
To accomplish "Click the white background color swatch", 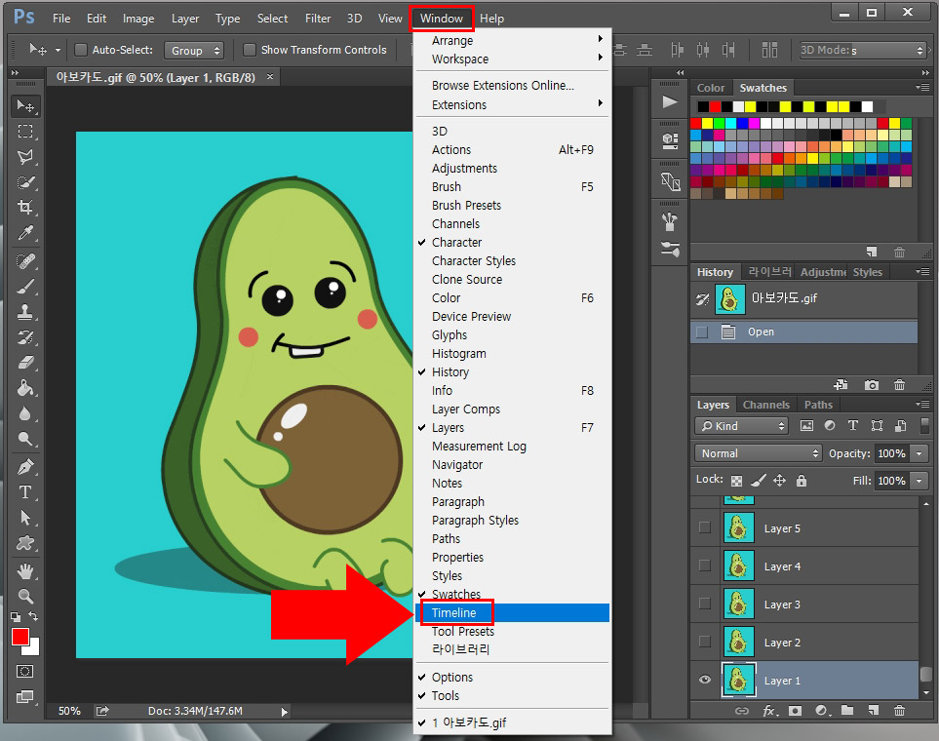I will 34,650.
